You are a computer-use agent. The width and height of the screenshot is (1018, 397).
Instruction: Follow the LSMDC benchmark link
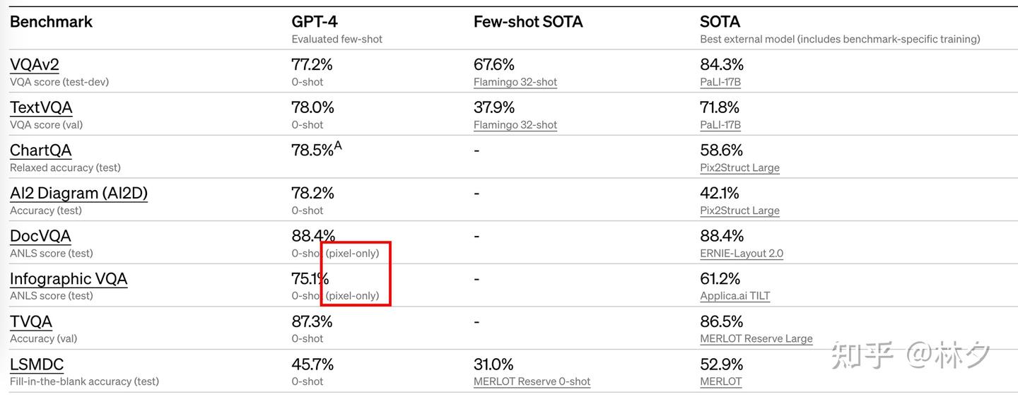point(37,365)
